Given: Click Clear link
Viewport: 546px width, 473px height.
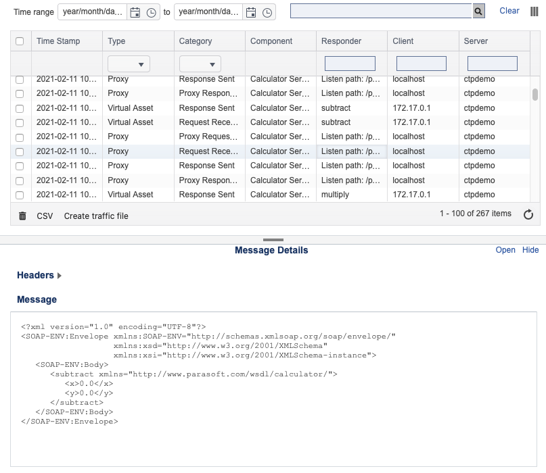Looking at the screenshot, I should click(x=509, y=11).
